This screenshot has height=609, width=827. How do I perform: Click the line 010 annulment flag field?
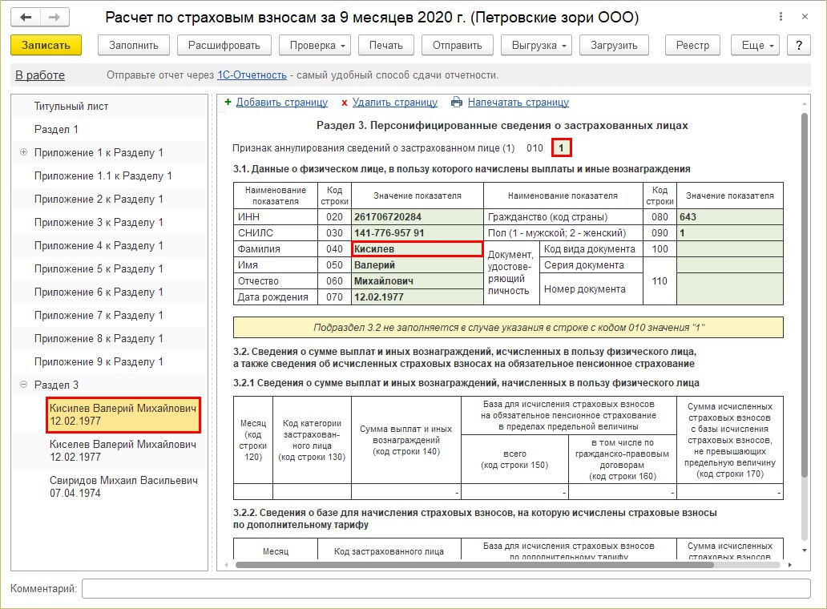[x=562, y=148]
